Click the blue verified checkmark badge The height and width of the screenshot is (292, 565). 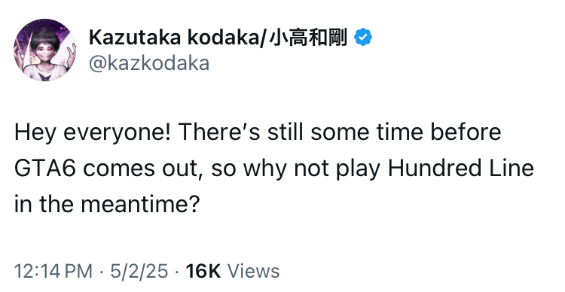click(x=363, y=38)
